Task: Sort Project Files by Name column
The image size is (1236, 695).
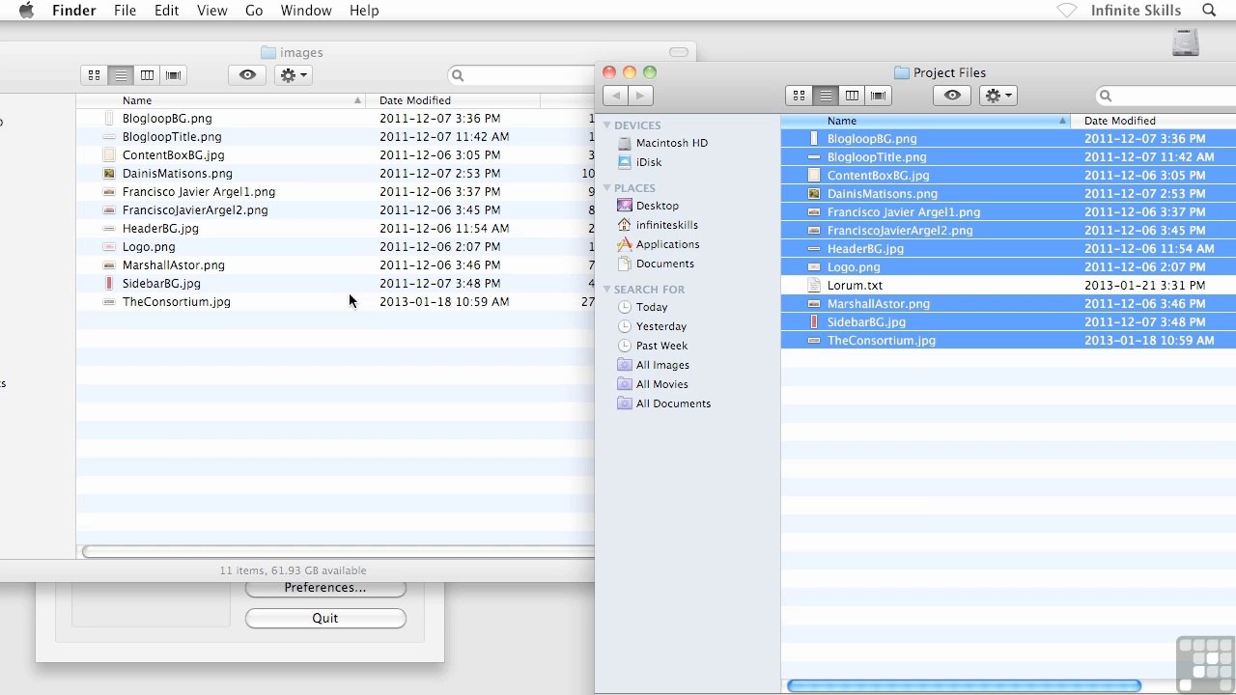Action: click(925, 121)
